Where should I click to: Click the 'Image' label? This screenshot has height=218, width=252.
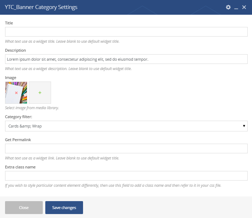11,78
